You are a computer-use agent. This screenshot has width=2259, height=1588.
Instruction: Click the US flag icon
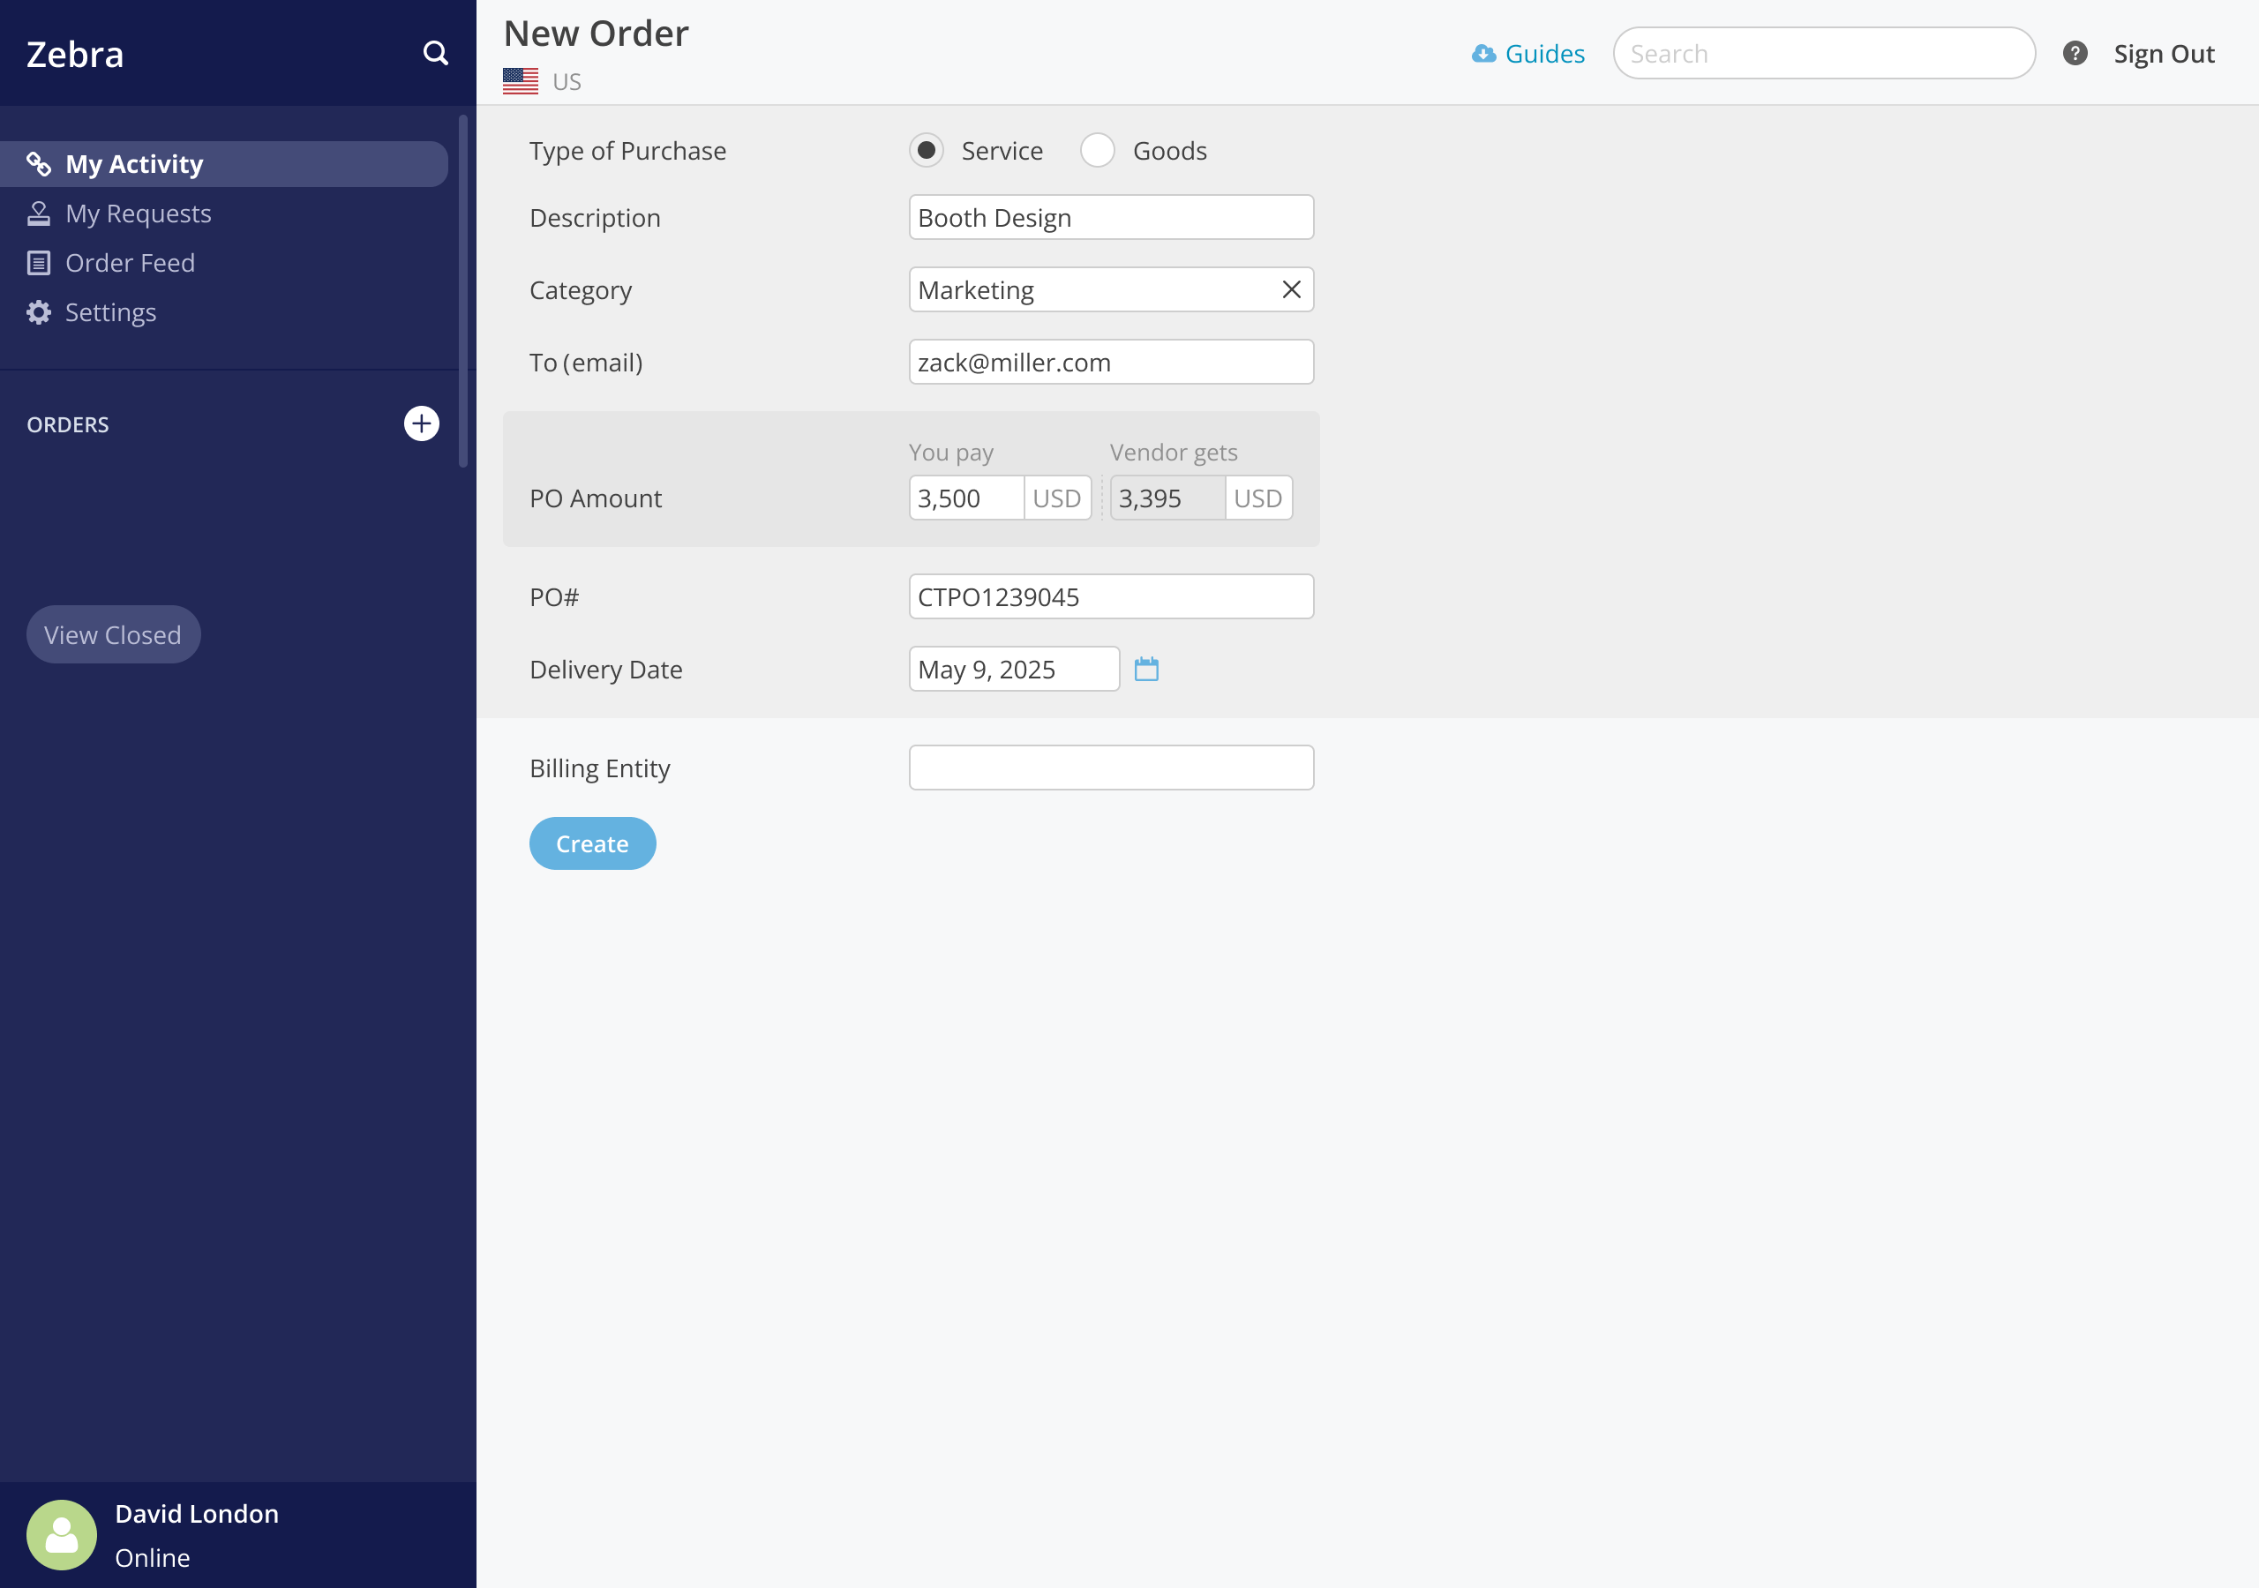coord(521,82)
